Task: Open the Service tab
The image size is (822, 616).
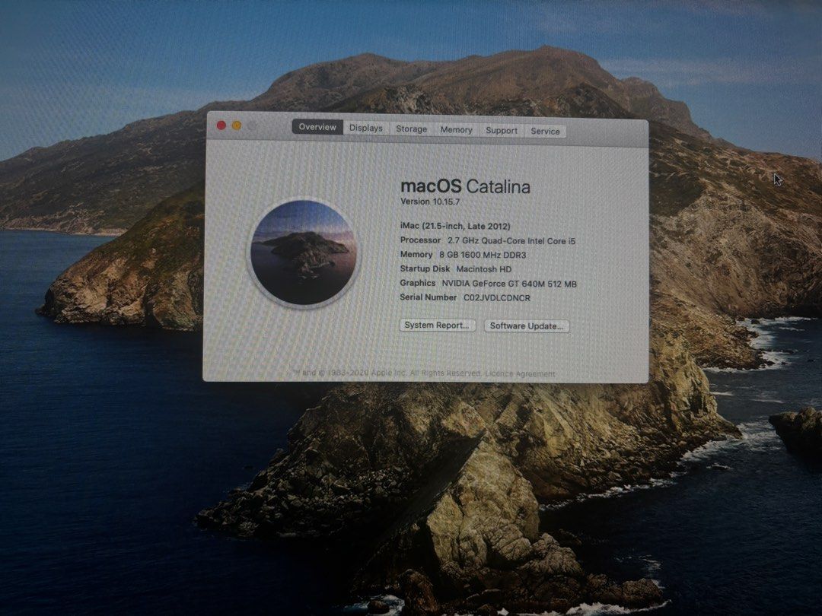Action: (545, 131)
